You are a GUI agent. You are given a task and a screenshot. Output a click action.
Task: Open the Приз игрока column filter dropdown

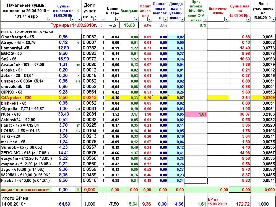[205, 19]
